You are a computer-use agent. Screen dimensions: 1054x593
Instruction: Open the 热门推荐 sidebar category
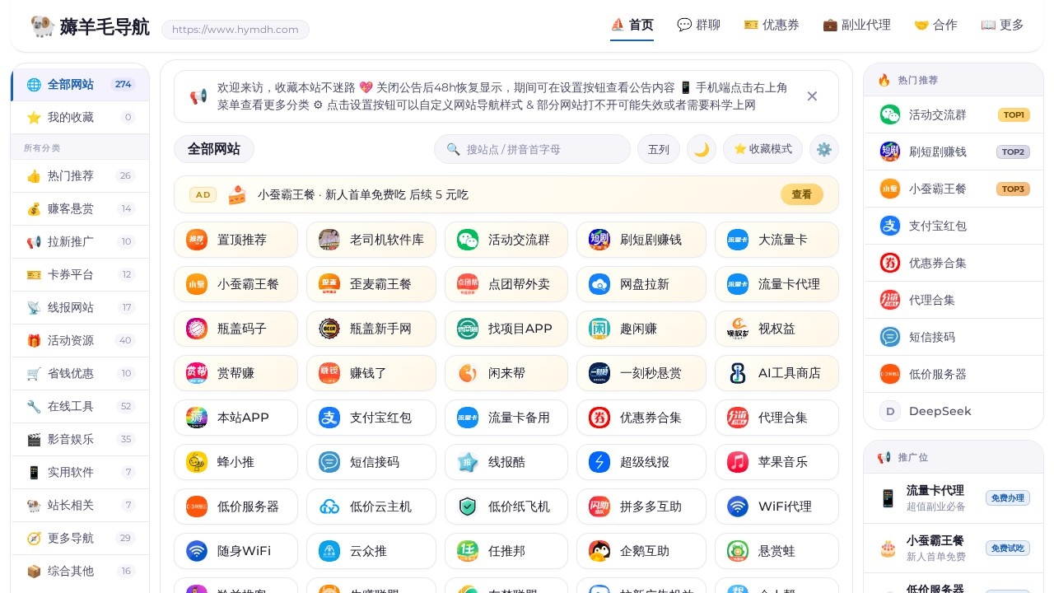(x=81, y=175)
